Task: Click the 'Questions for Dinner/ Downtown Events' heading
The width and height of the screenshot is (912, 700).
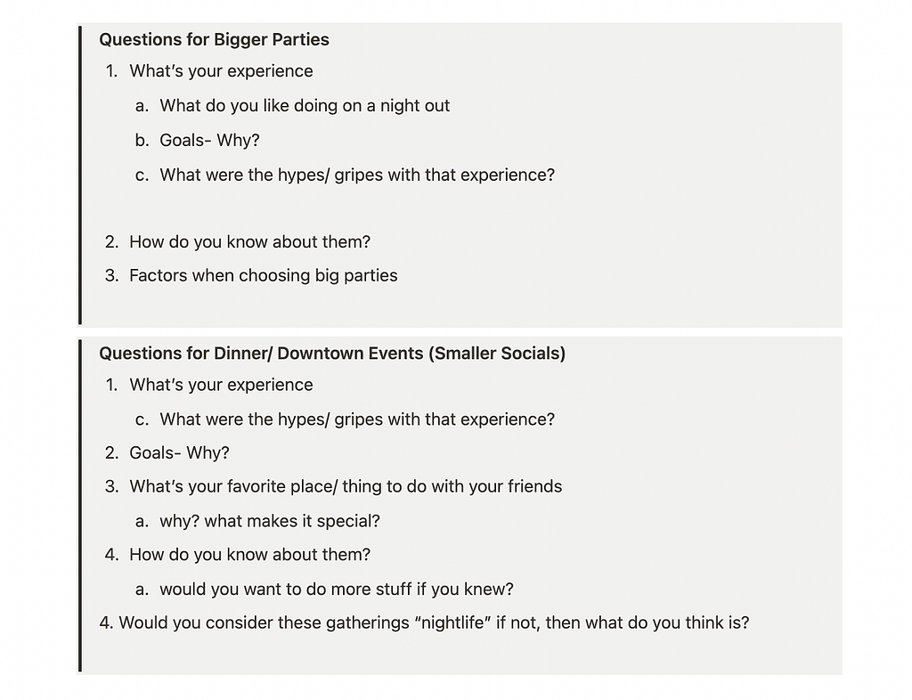Action: click(x=332, y=354)
